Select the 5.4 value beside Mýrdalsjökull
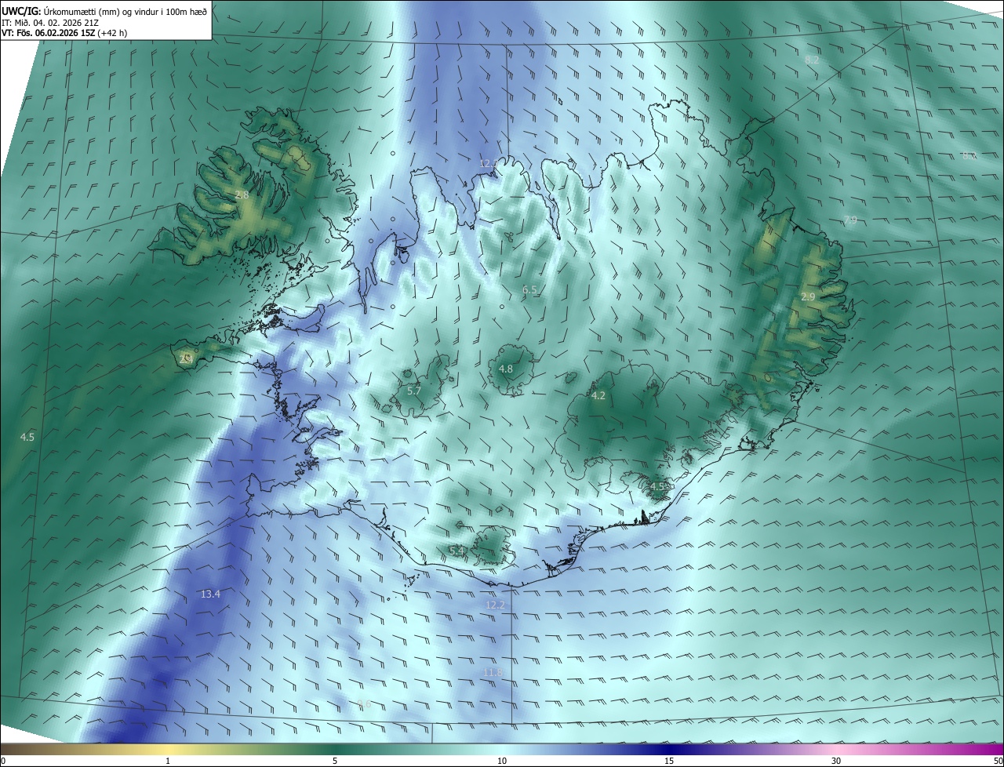Viewport: 1004px width, 767px height. click(x=457, y=551)
